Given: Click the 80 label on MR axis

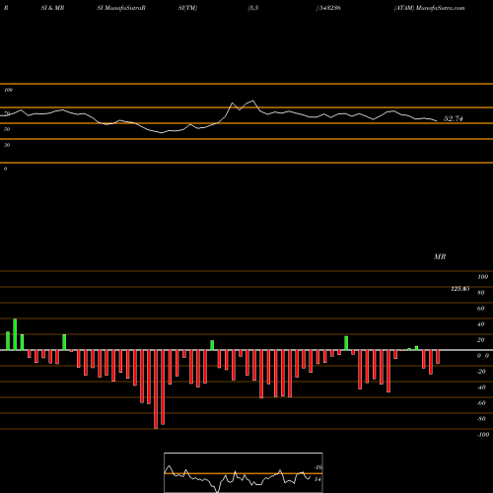Looking at the screenshot, I should pyautogui.click(x=481, y=293).
